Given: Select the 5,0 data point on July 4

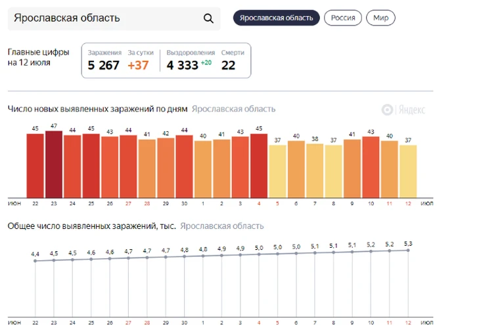Looking at the screenshot, I should (x=259, y=254).
